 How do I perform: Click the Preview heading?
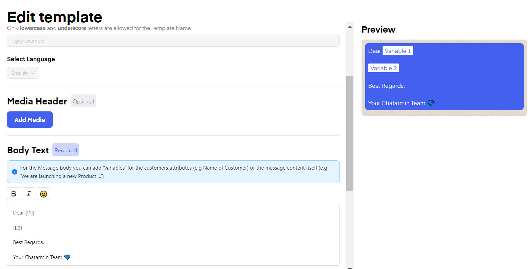(378, 30)
